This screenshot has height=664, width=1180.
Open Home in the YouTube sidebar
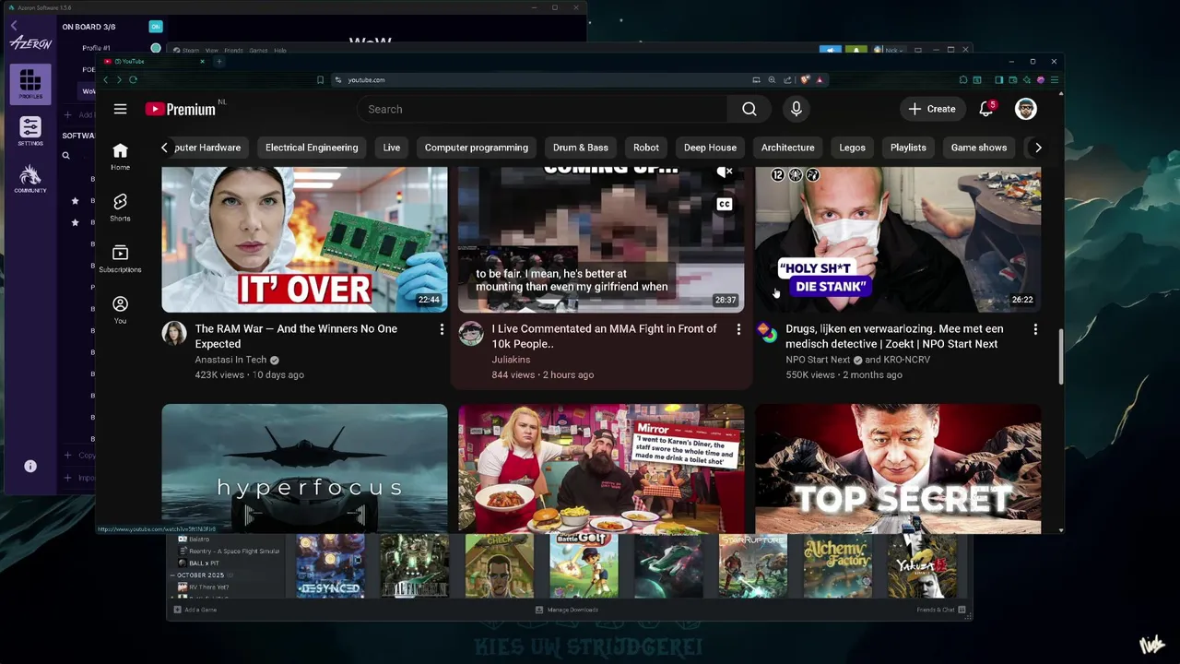120,157
